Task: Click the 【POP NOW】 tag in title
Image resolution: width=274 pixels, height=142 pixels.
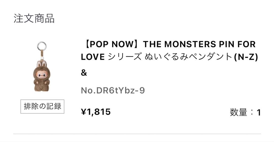Action: click(x=112, y=44)
